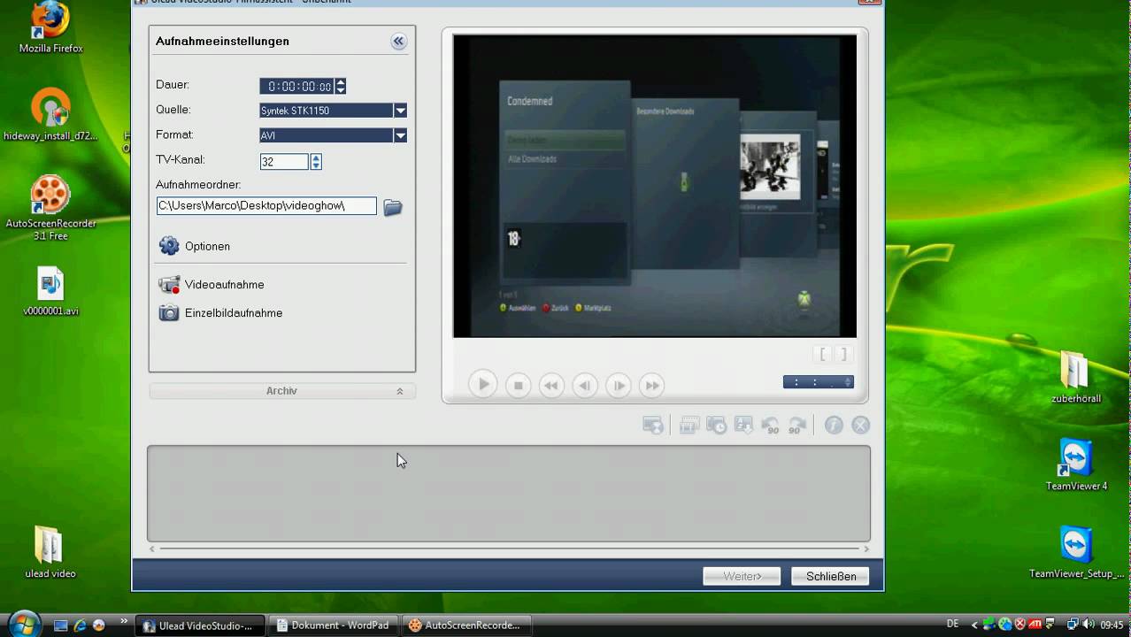Browse for Aufnahmeordner folder icon
The width and height of the screenshot is (1131, 637).
(x=393, y=207)
